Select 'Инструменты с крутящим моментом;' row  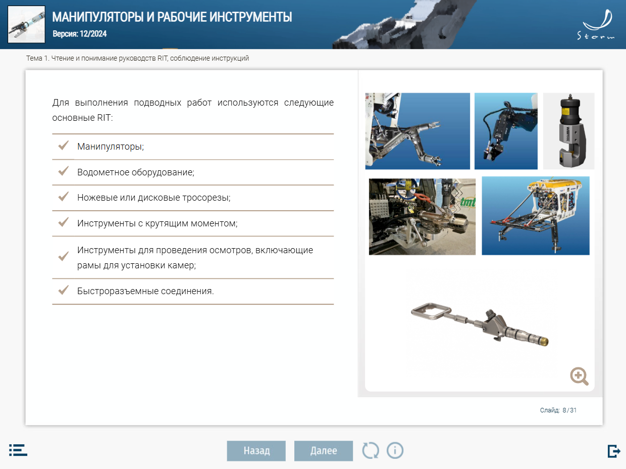(x=193, y=223)
